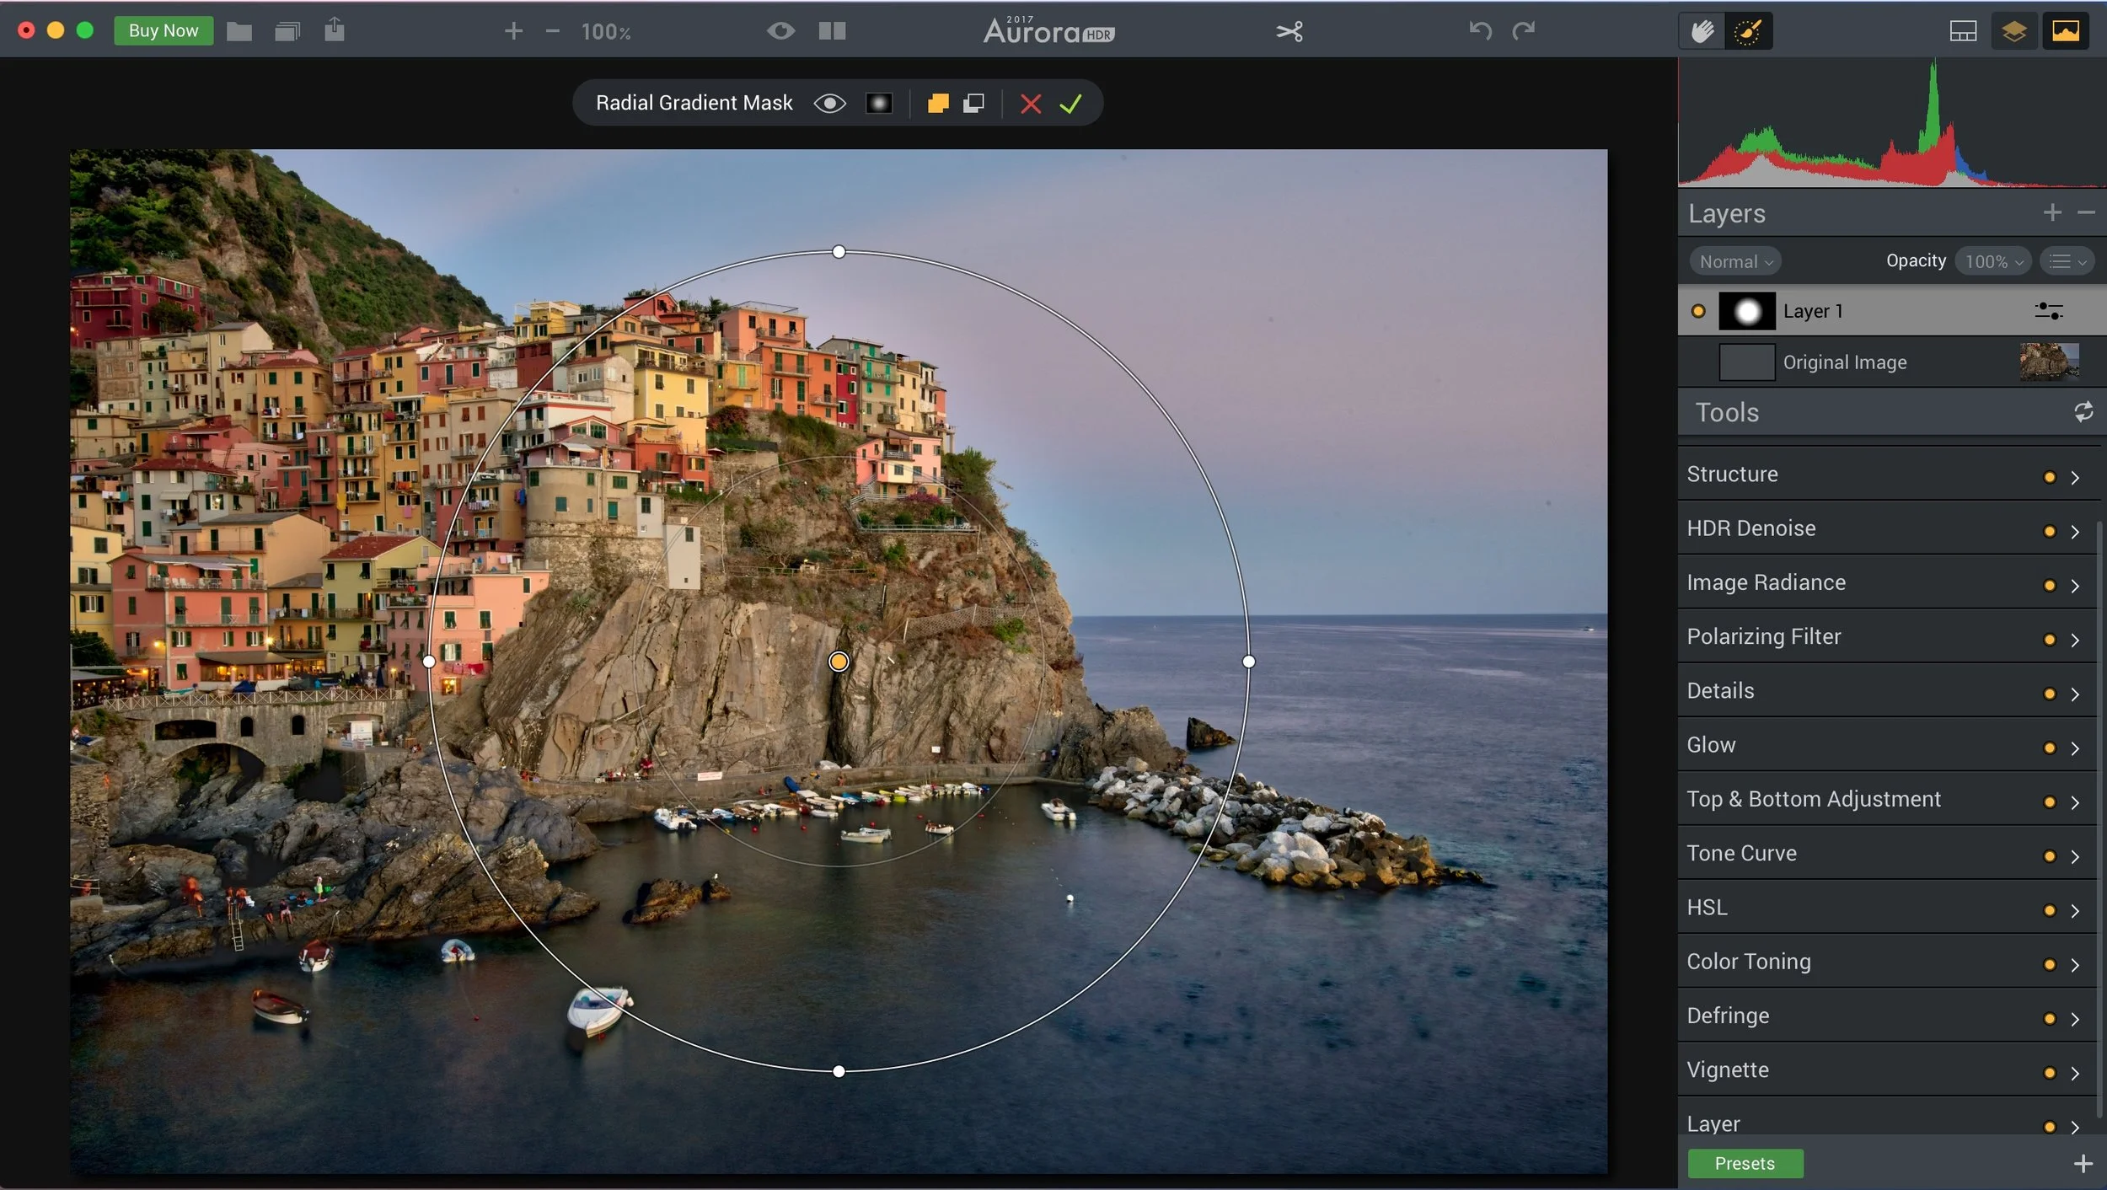The width and height of the screenshot is (2107, 1190).
Task: Click the share/export icon in the top toolbar
Action: (335, 29)
